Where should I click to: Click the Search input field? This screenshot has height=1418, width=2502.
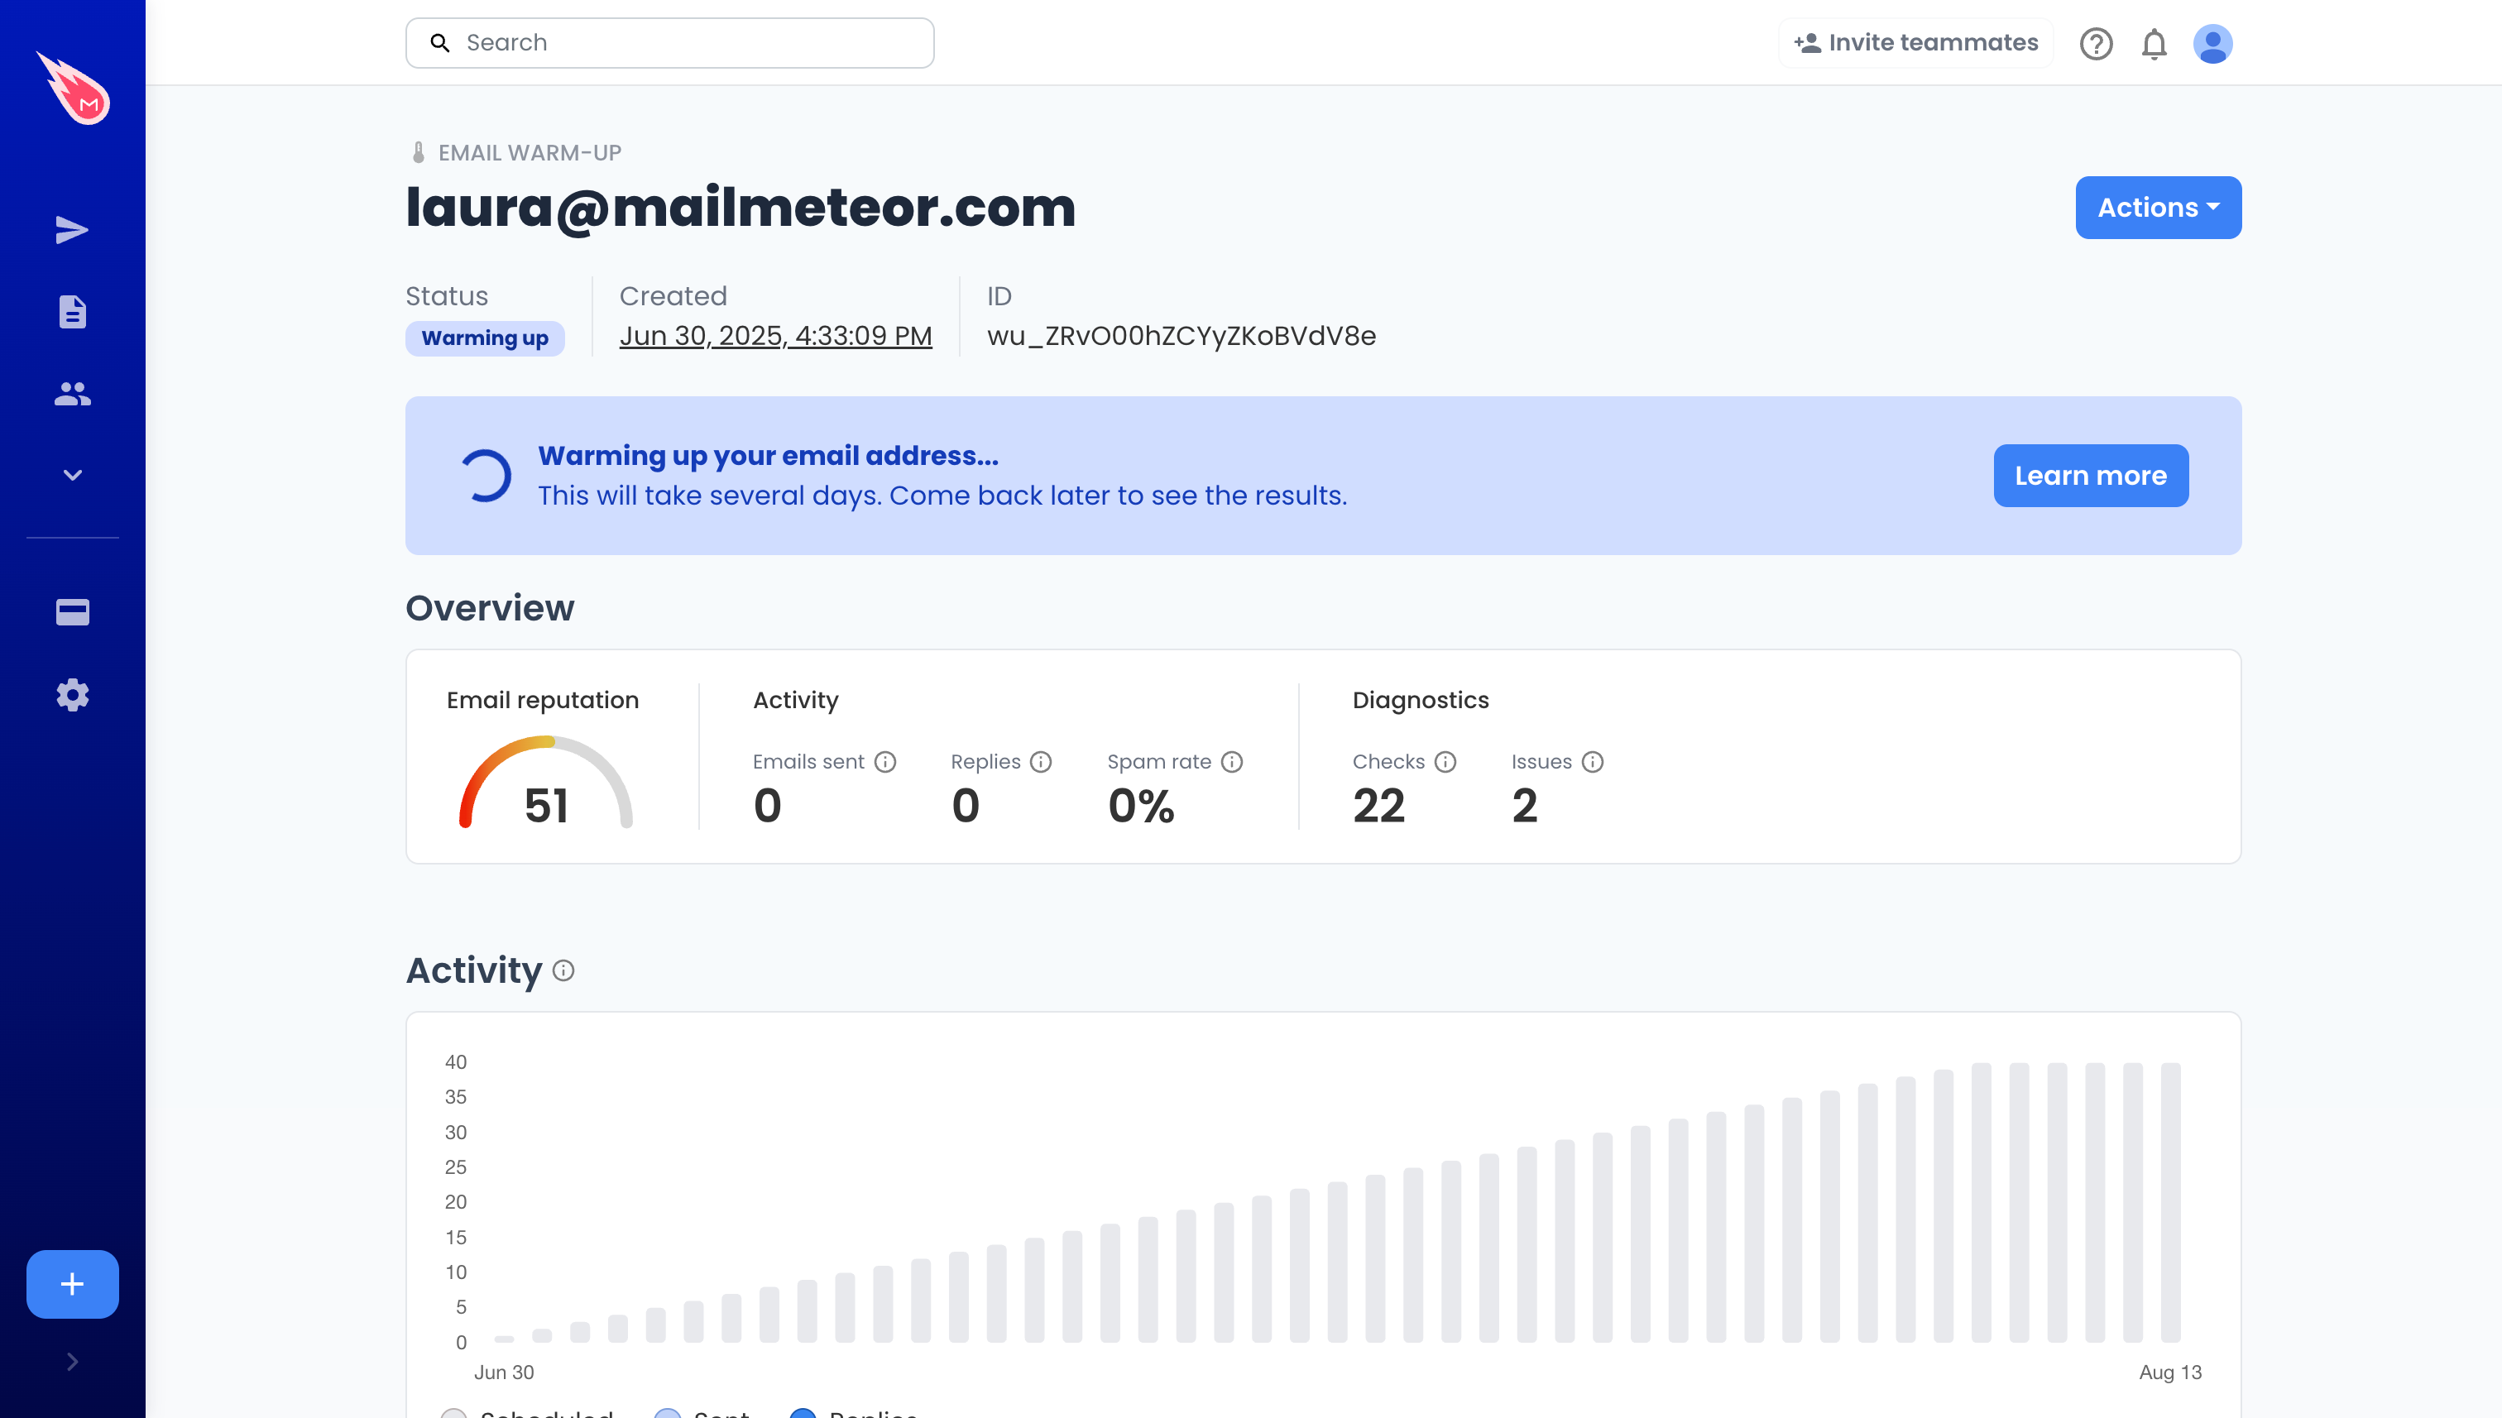click(669, 43)
